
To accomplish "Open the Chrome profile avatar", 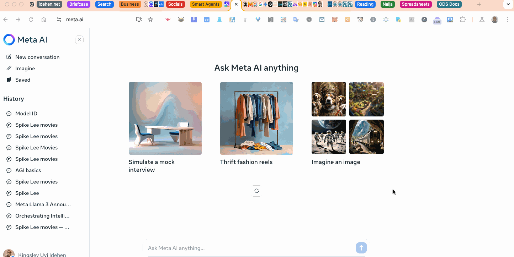I will [495, 20].
